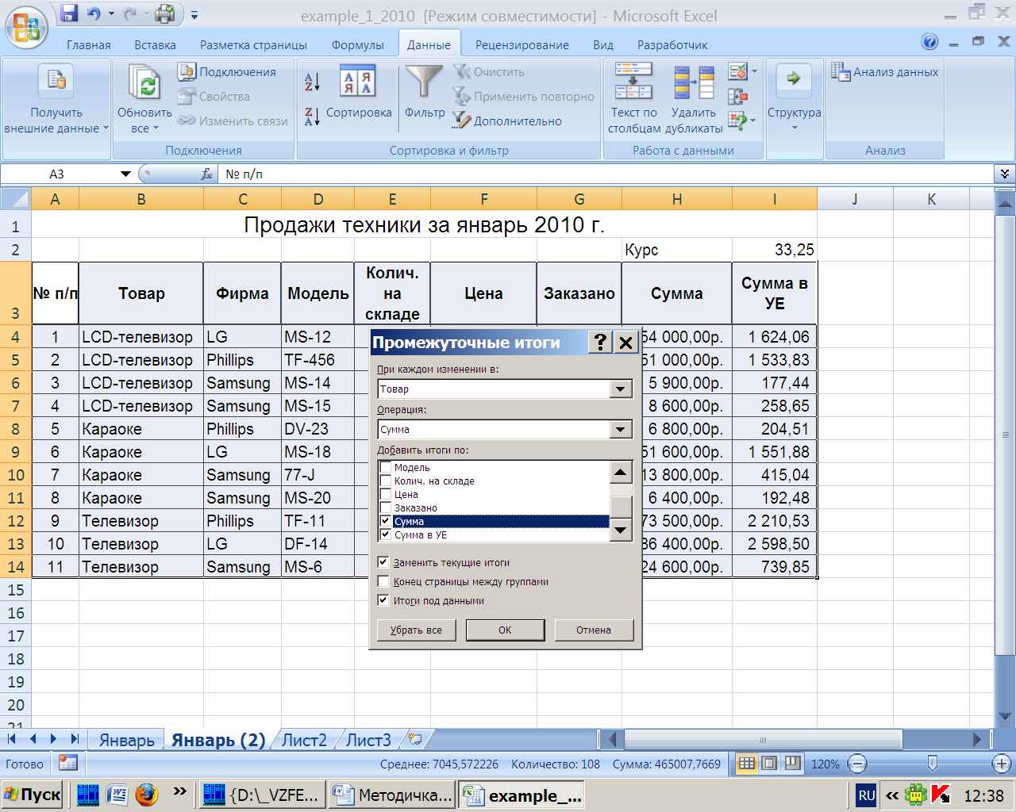
Task: Switch to Формулы ribbon tab
Action: click(357, 45)
